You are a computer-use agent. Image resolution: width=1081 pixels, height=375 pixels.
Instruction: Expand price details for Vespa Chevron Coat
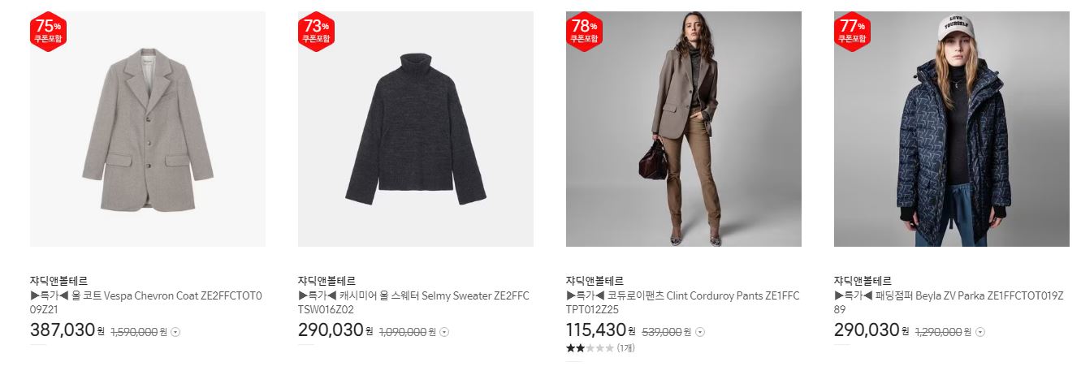pyautogui.click(x=176, y=332)
